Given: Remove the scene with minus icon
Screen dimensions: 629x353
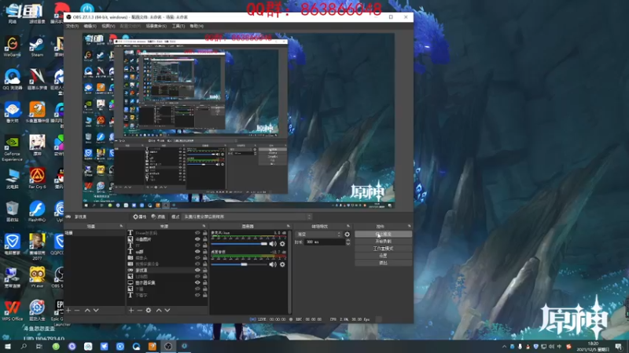Looking at the screenshot, I should pos(77,310).
